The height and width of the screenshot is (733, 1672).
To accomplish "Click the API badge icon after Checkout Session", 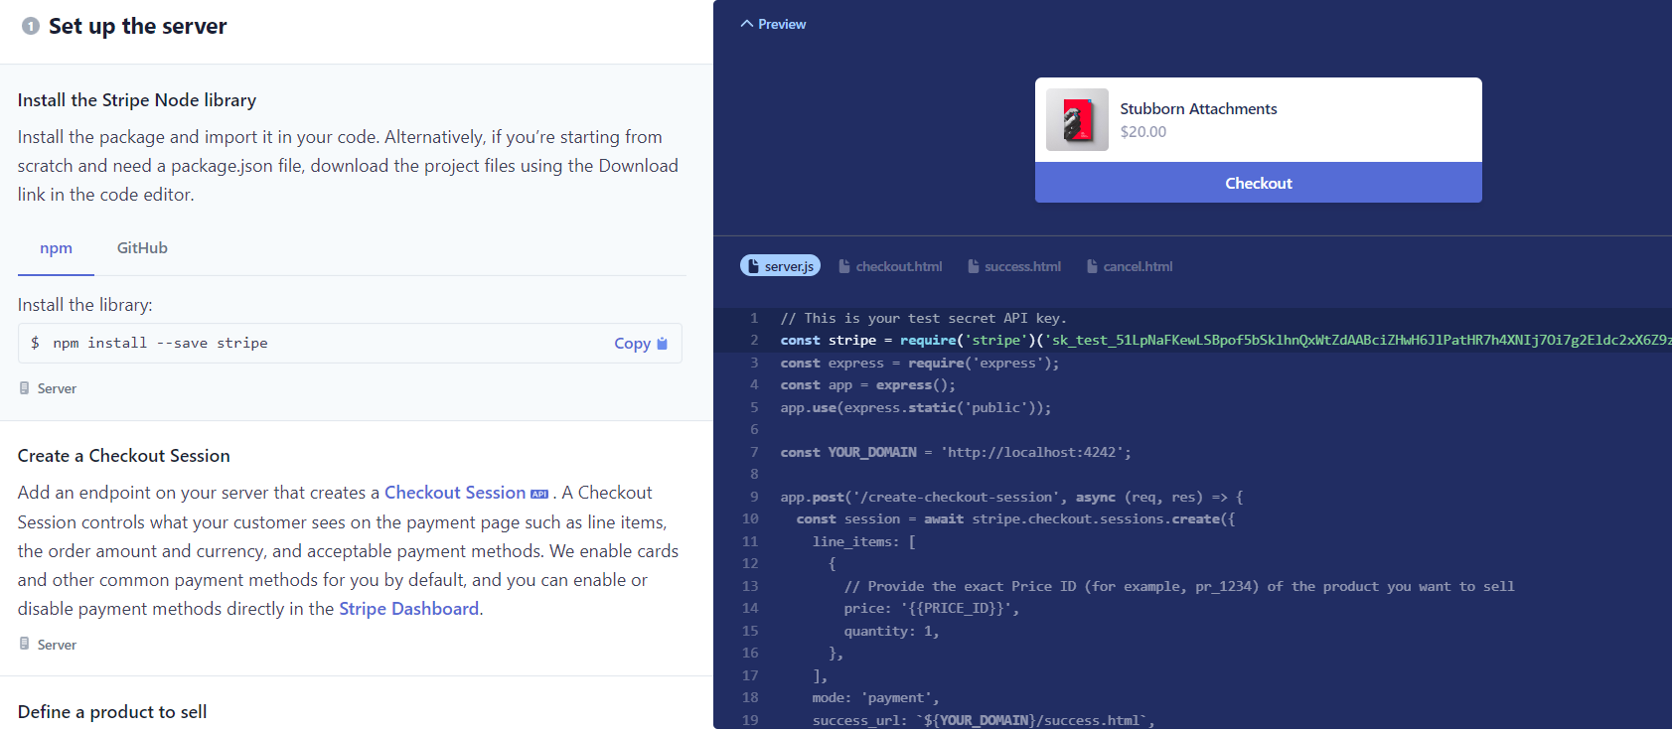I will [539, 494].
